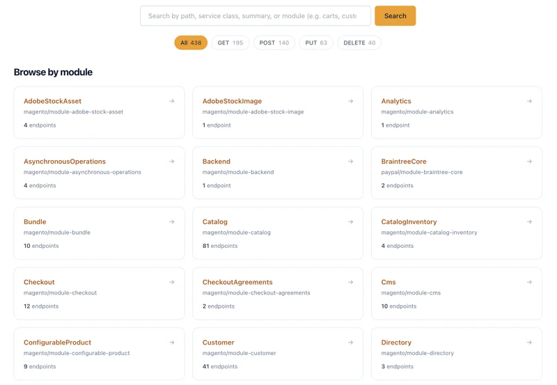Click 'magento/module-adobe-stock-asset' package text
Screen dimensions: 557x385
(x=74, y=112)
